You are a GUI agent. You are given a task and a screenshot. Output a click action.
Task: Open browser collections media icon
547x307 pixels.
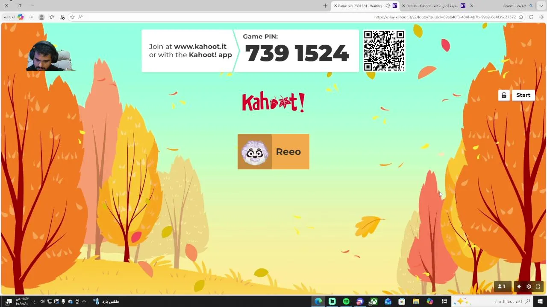62,17
